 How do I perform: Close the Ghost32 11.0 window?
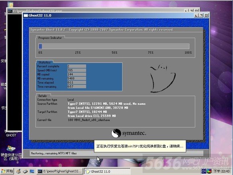click(206, 15)
